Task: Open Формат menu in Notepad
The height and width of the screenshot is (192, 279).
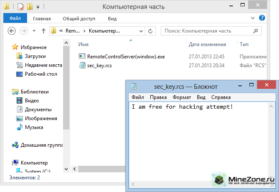Action: pos(182,97)
